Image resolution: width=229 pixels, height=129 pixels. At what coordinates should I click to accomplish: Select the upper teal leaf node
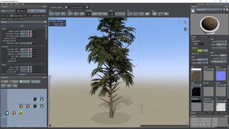pos(42,100)
